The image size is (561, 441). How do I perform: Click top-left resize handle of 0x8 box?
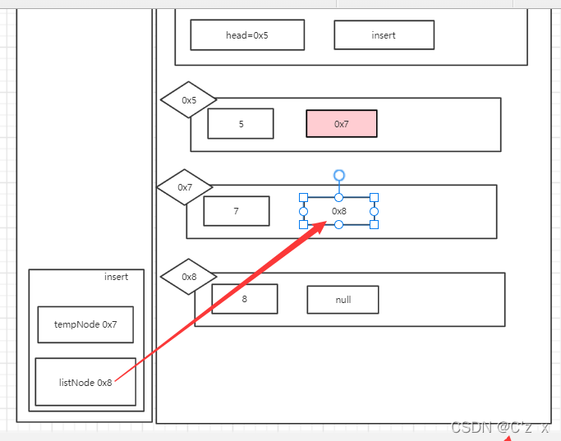pos(303,197)
